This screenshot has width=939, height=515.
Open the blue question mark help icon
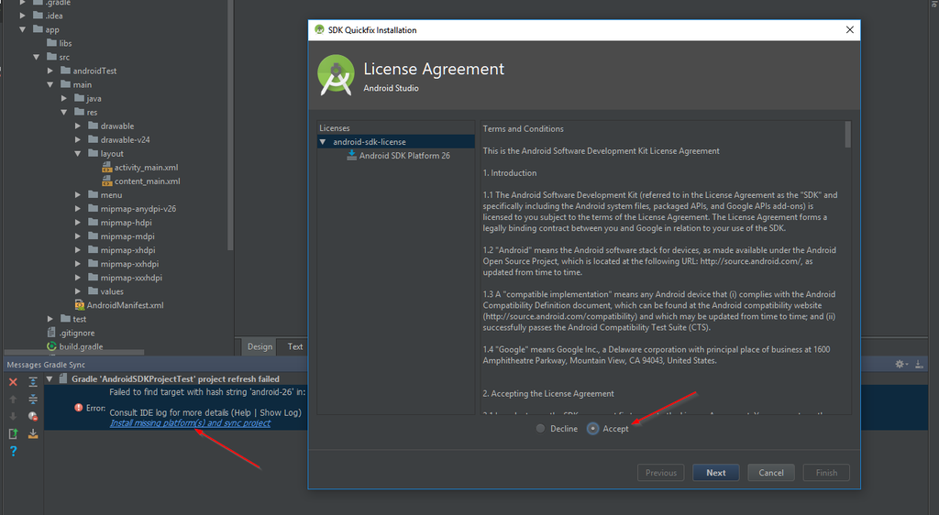coord(13,451)
